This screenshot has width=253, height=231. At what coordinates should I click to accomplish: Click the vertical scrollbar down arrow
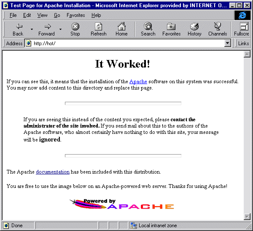click(247, 216)
